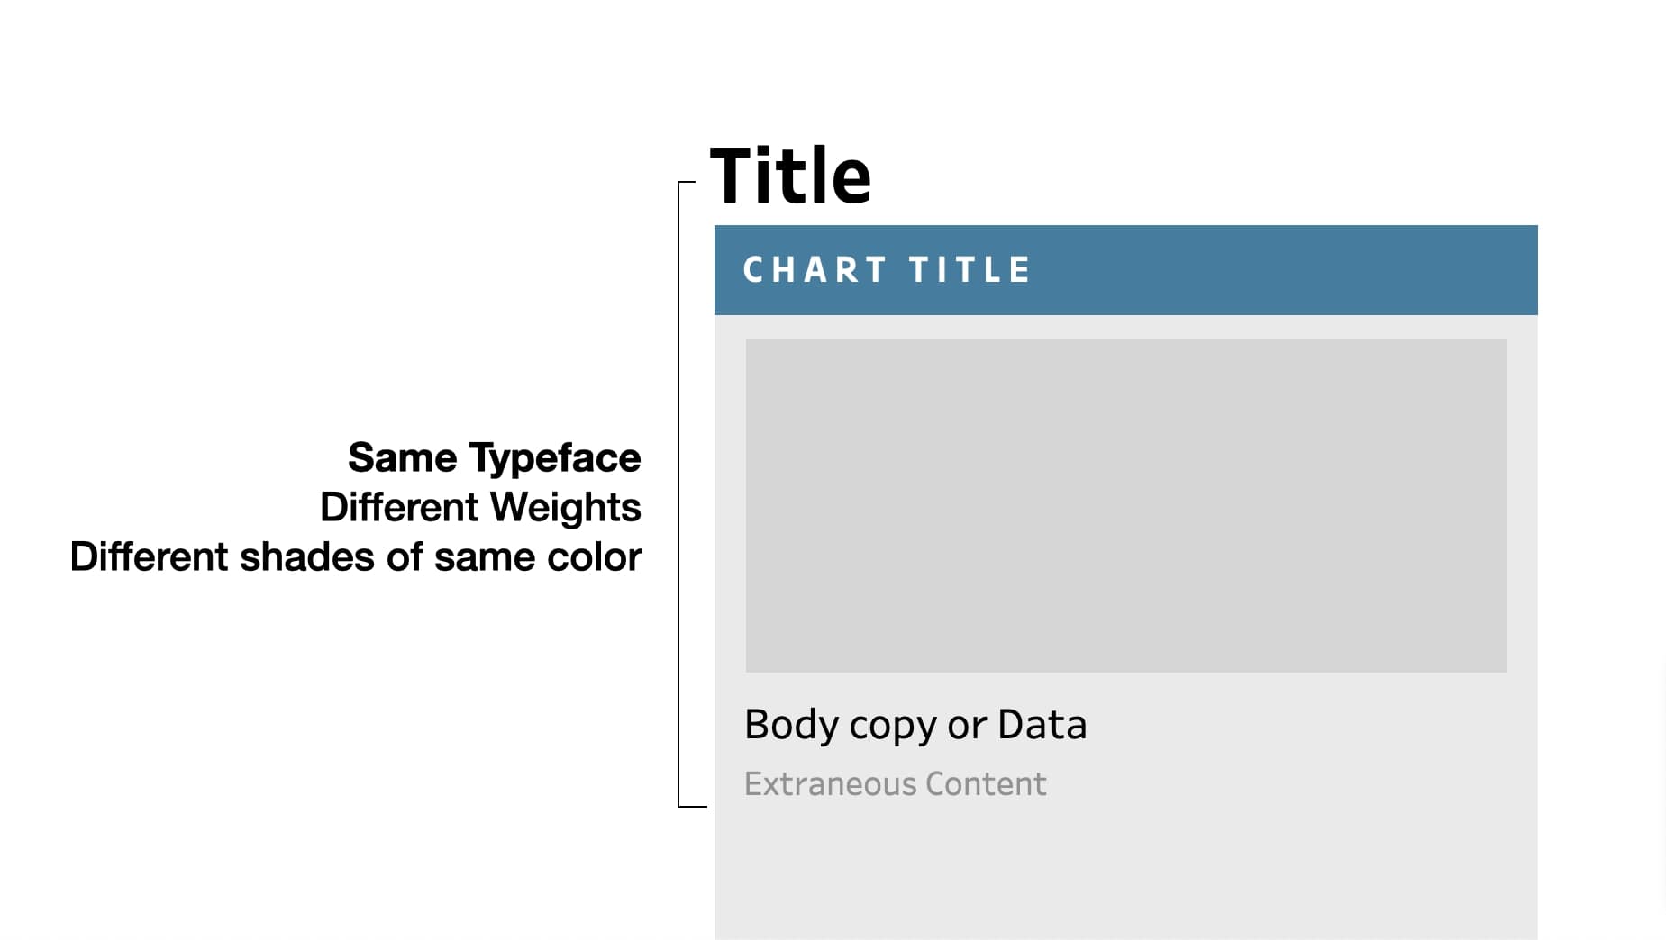Select the dark gray chart placeholder rectangle
Screen dimensions: 1666x940
click(x=1125, y=505)
